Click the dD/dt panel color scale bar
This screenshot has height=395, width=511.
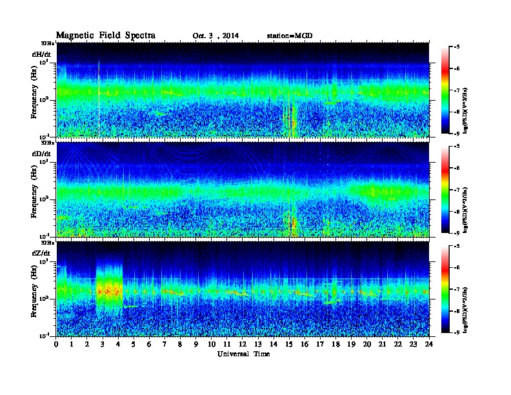click(x=445, y=190)
